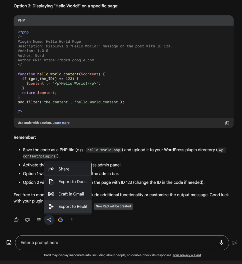Open Your privacy & Bard link

(x=187, y=255)
